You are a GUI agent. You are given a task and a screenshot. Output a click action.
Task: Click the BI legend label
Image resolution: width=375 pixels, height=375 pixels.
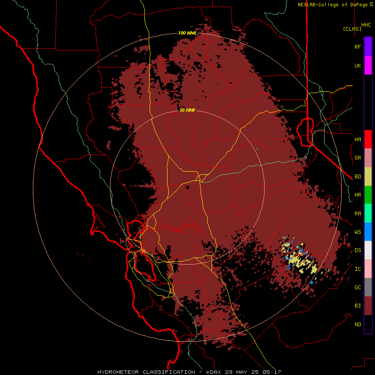pyautogui.click(x=358, y=306)
